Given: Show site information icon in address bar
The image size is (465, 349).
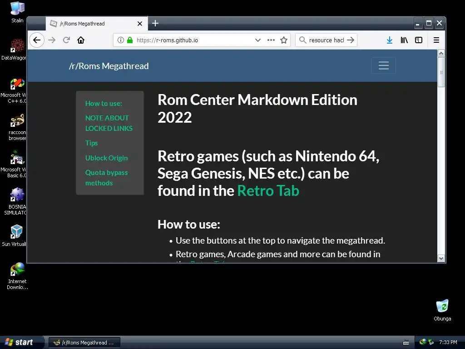Looking at the screenshot, I should point(121,40).
